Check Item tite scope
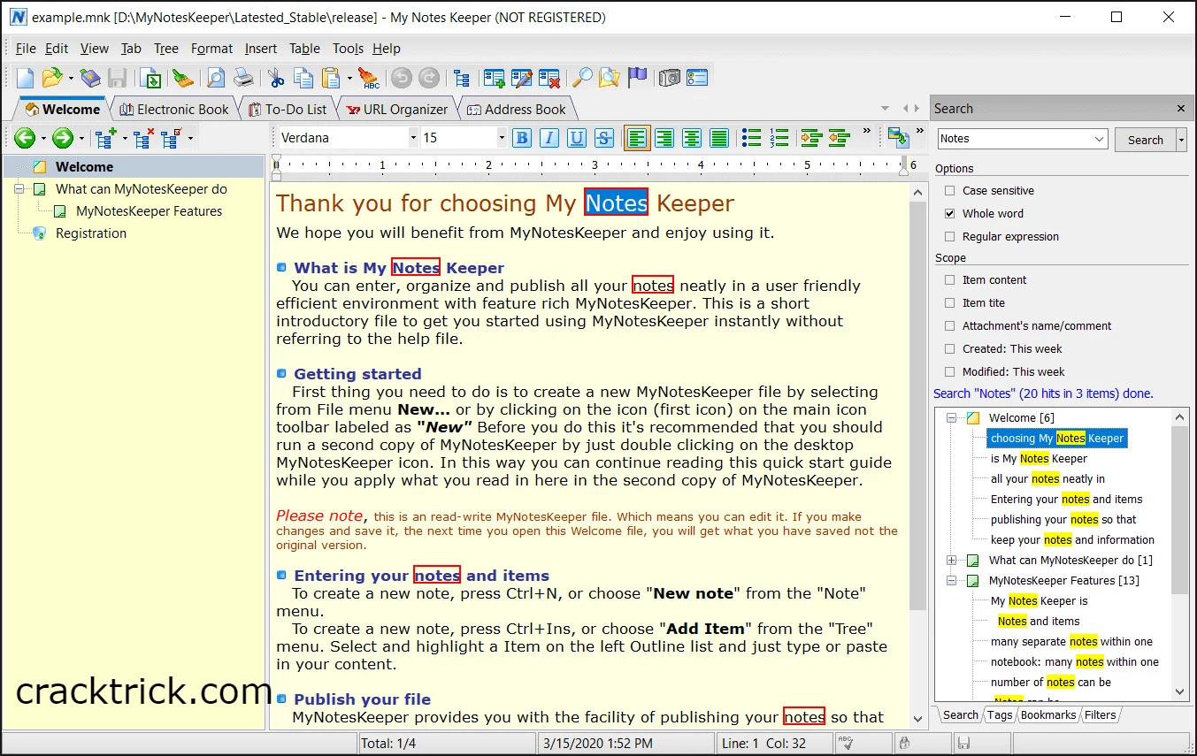This screenshot has width=1197, height=756. tap(950, 303)
